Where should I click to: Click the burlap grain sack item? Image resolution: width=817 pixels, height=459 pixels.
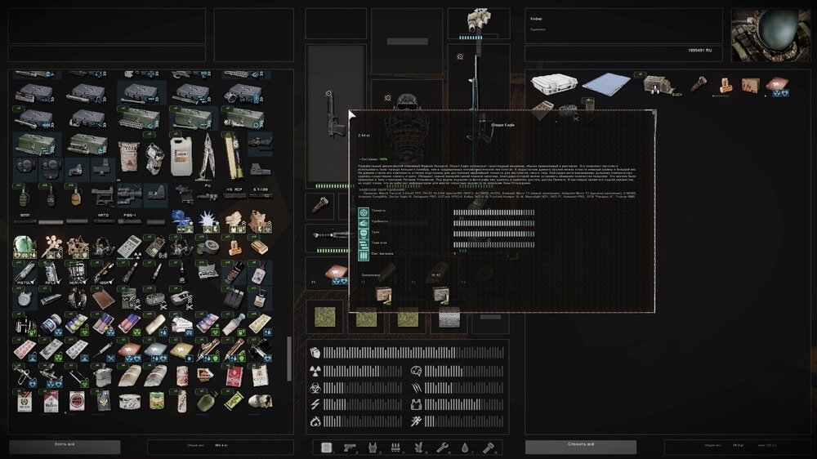(128, 154)
